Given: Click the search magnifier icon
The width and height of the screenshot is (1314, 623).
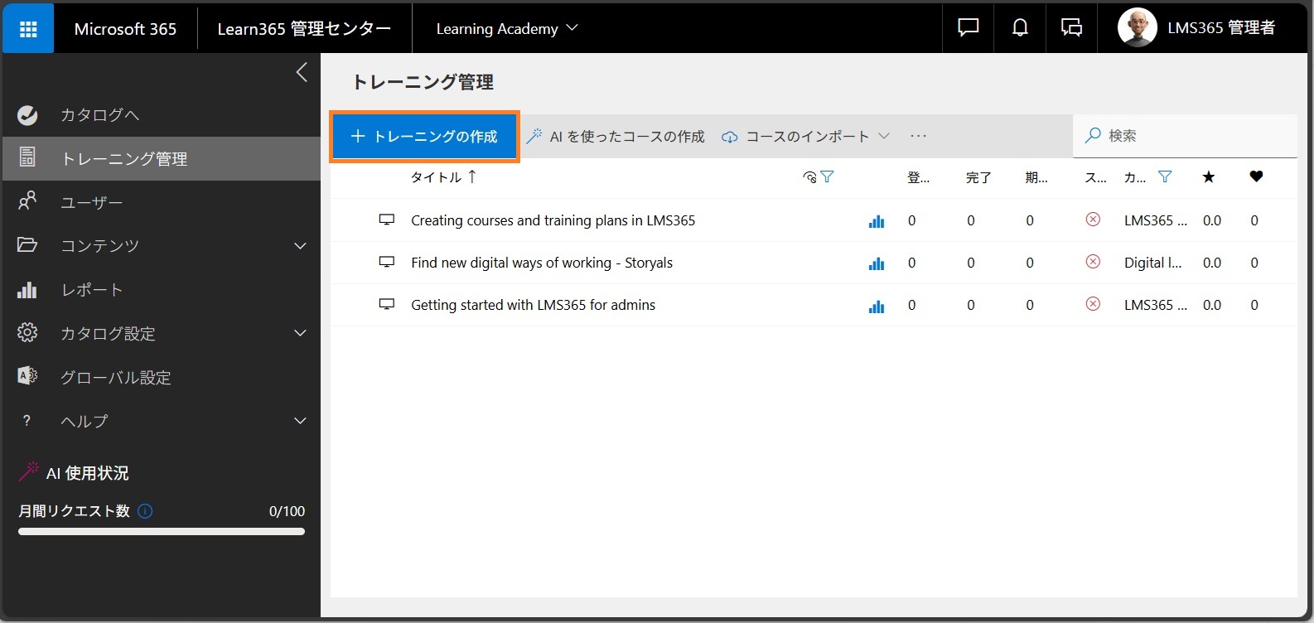Looking at the screenshot, I should 1093,135.
